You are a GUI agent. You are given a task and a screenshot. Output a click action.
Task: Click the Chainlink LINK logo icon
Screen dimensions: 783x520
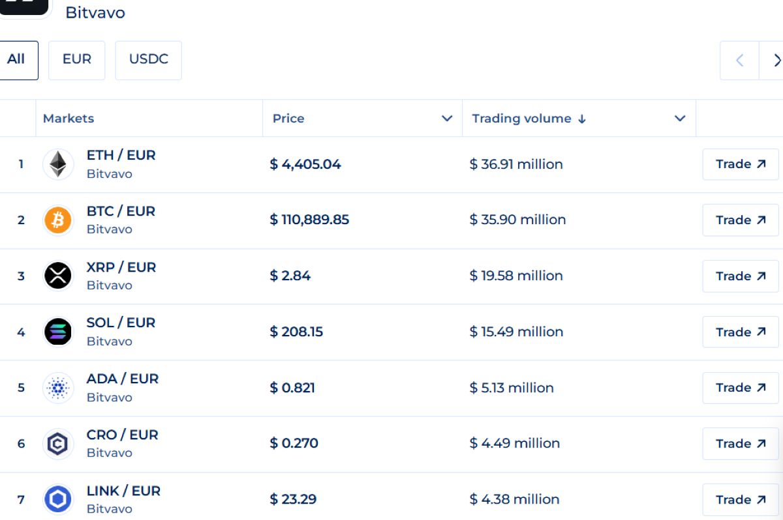pyautogui.click(x=58, y=500)
